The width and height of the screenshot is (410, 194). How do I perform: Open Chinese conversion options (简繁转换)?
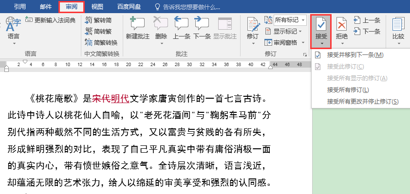(101, 43)
